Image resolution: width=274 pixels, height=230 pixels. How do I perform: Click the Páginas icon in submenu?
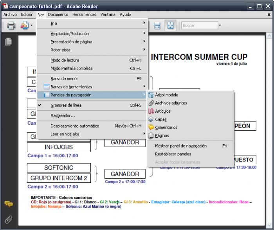(x=151, y=135)
